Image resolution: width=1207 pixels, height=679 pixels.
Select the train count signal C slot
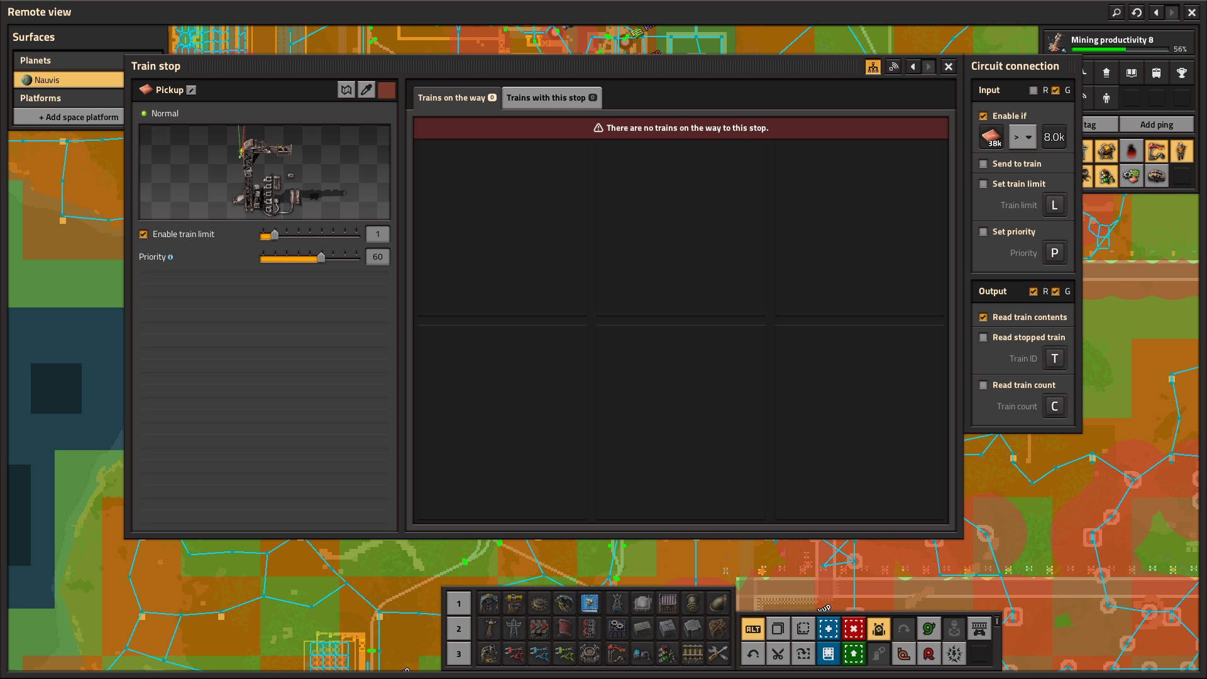[1055, 406]
